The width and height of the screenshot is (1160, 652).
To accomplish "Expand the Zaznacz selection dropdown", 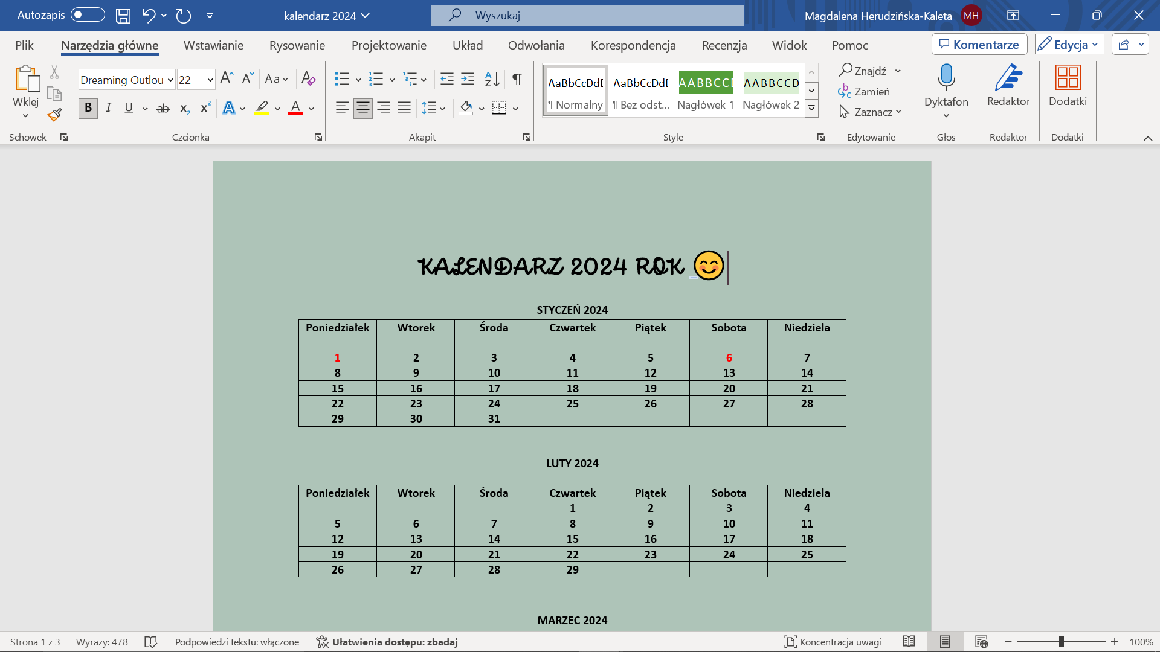I will (x=899, y=112).
